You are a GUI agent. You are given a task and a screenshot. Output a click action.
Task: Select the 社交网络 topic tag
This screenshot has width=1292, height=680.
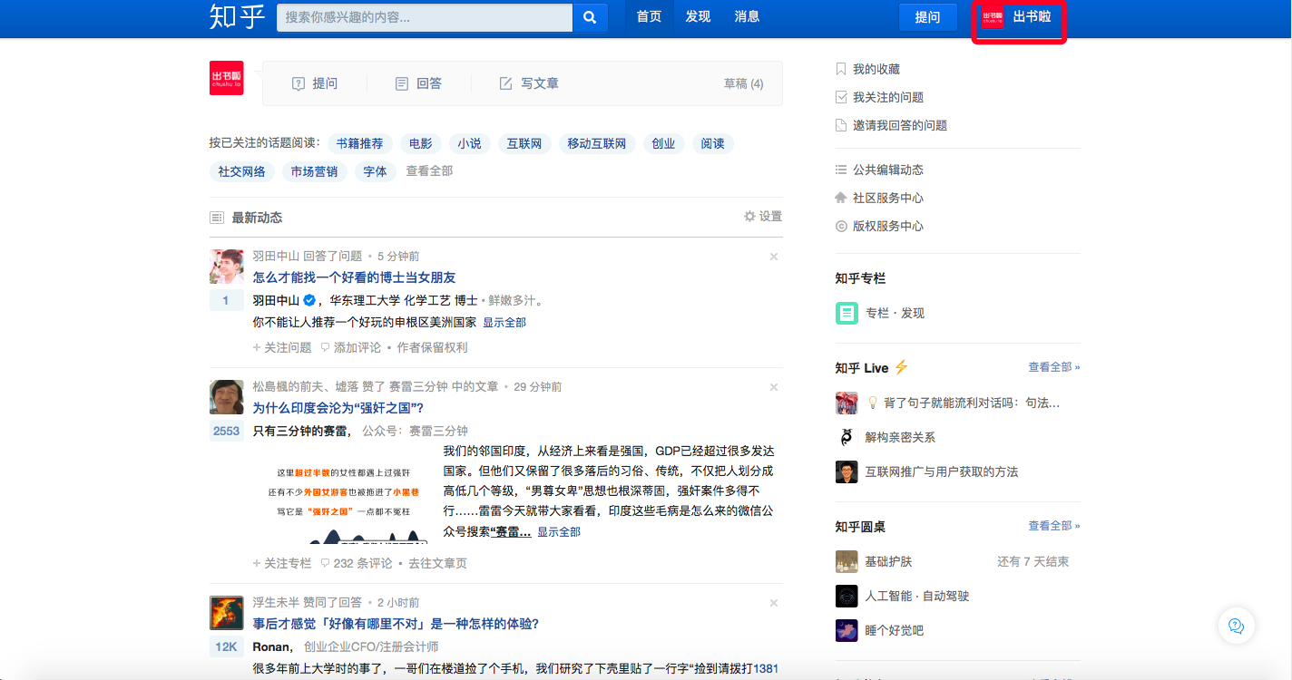pos(241,171)
